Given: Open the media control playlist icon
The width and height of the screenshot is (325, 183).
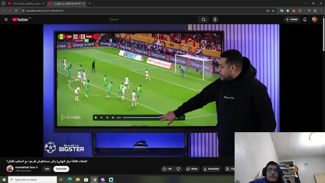Looking at the screenshot, I should tap(309, 11).
